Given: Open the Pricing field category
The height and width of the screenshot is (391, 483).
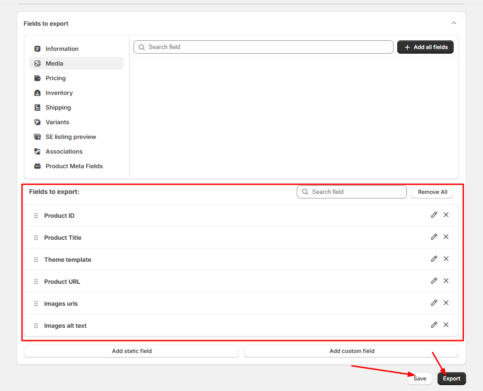Looking at the screenshot, I should click(x=77, y=78).
